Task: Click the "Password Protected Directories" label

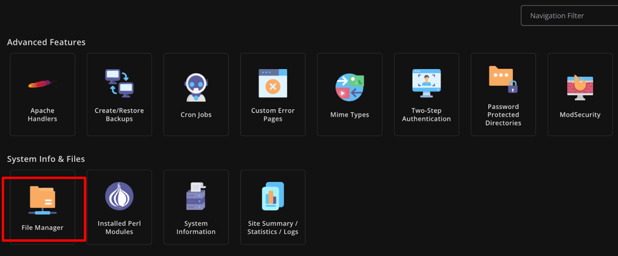Action: click(x=503, y=115)
